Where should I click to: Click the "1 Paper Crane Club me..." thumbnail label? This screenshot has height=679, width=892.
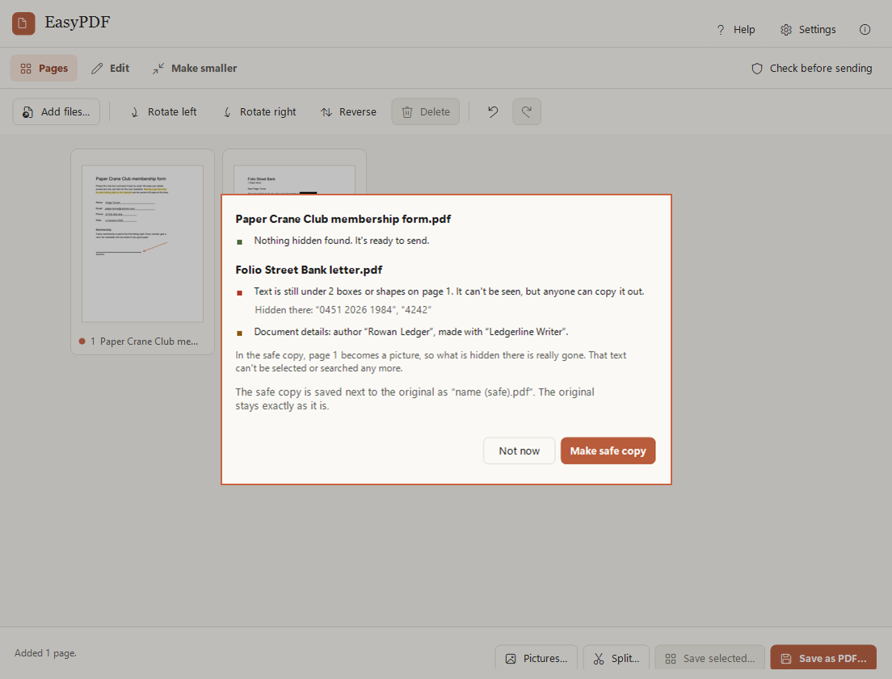pyautogui.click(x=145, y=342)
